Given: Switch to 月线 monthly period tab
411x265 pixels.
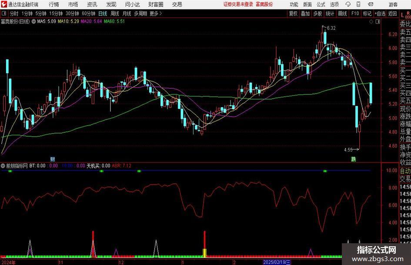Looking at the screenshot, I should 127,13.
